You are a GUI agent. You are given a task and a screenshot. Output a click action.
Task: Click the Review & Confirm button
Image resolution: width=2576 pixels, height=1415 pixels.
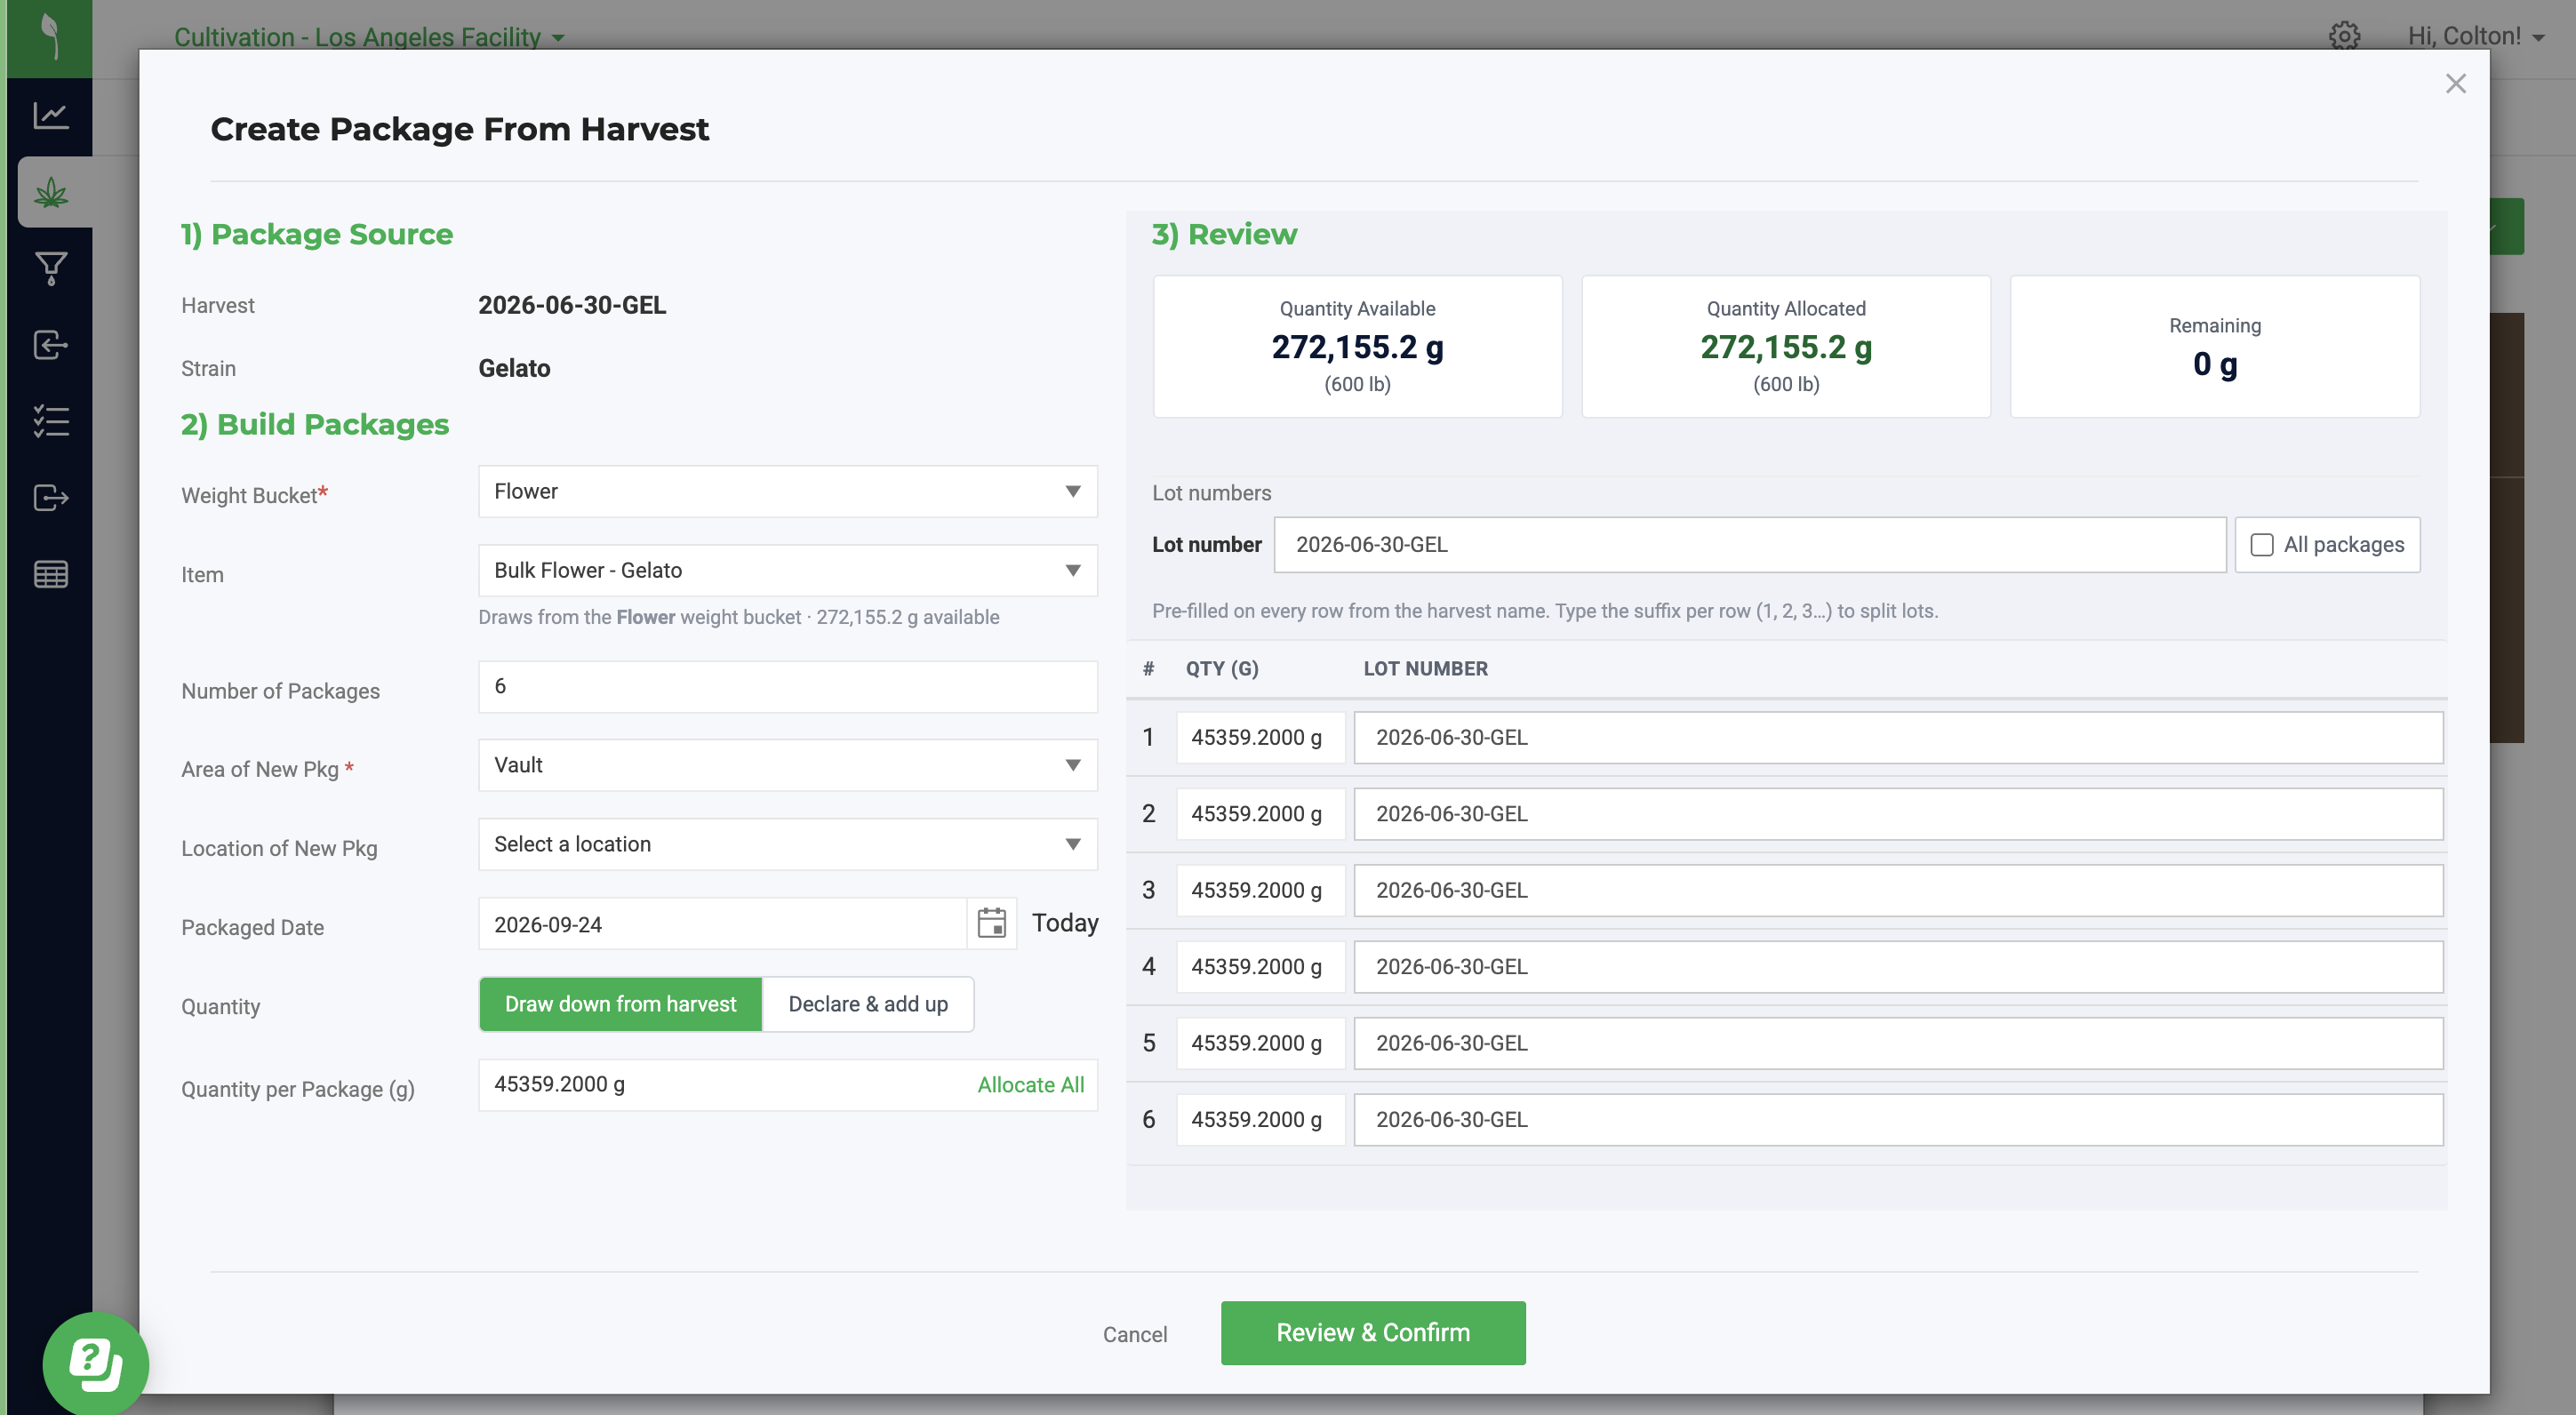coord(1372,1333)
